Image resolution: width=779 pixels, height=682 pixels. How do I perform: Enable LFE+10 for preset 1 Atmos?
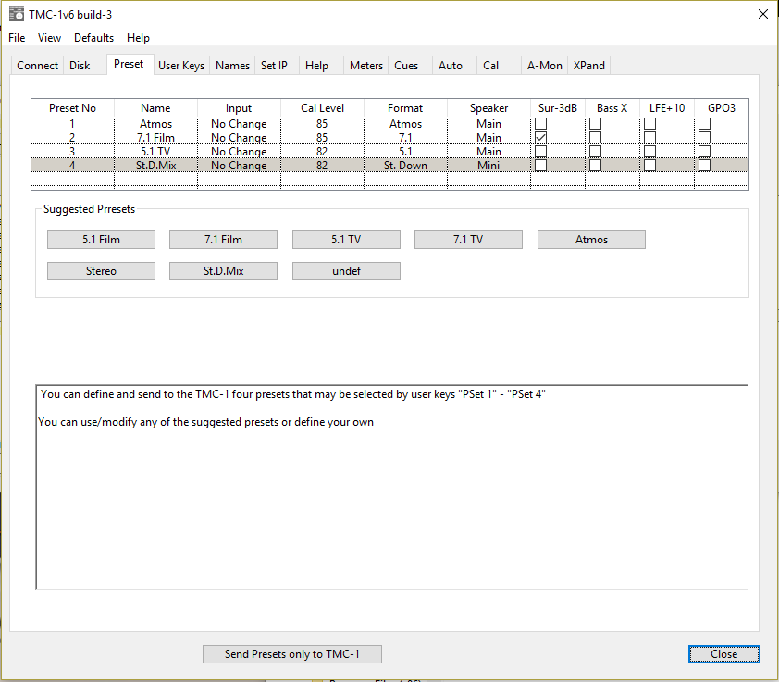coord(649,123)
